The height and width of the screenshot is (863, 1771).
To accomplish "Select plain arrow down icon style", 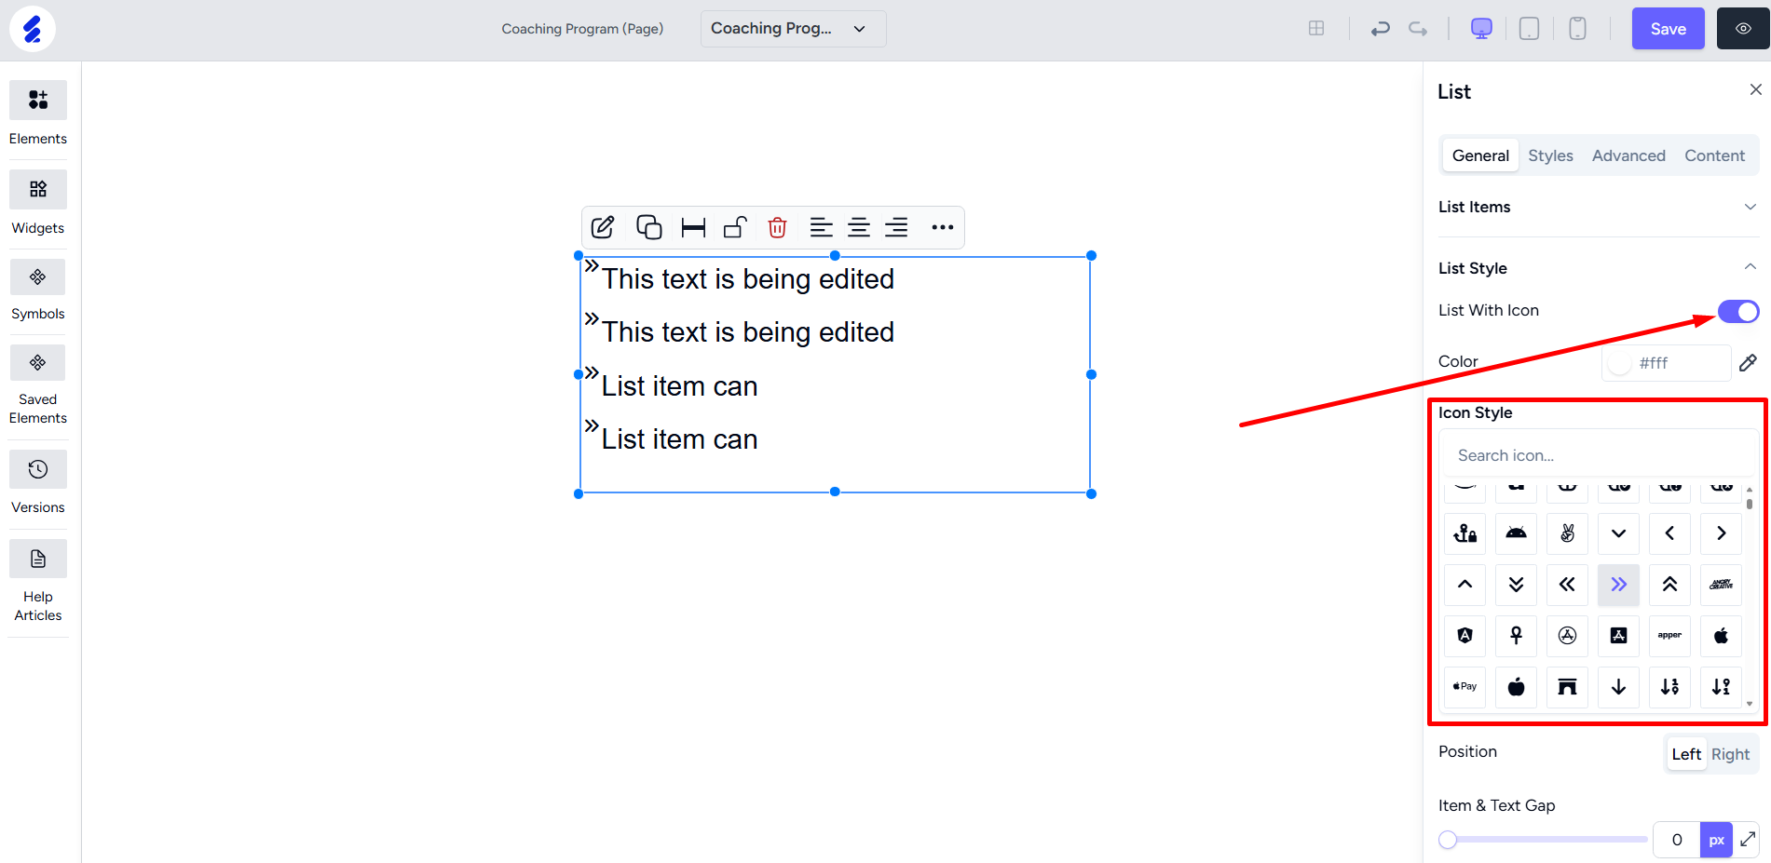I will (1618, 687).
